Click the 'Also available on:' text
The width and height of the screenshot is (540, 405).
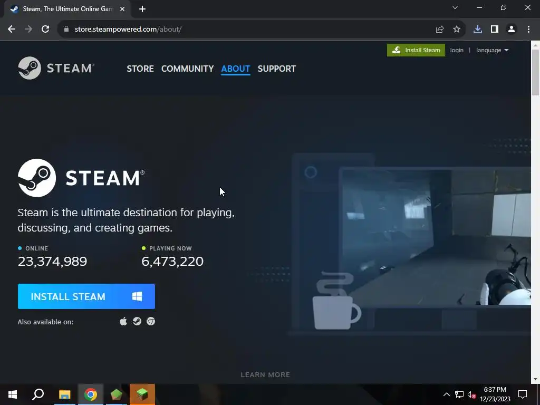[45, 322]
